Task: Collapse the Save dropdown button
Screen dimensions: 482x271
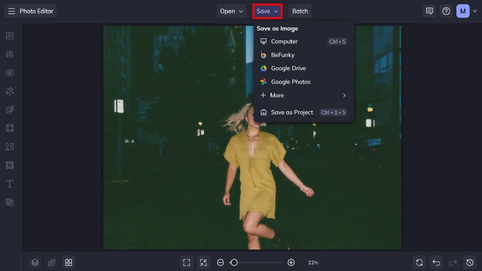Action: pos(268,11)
